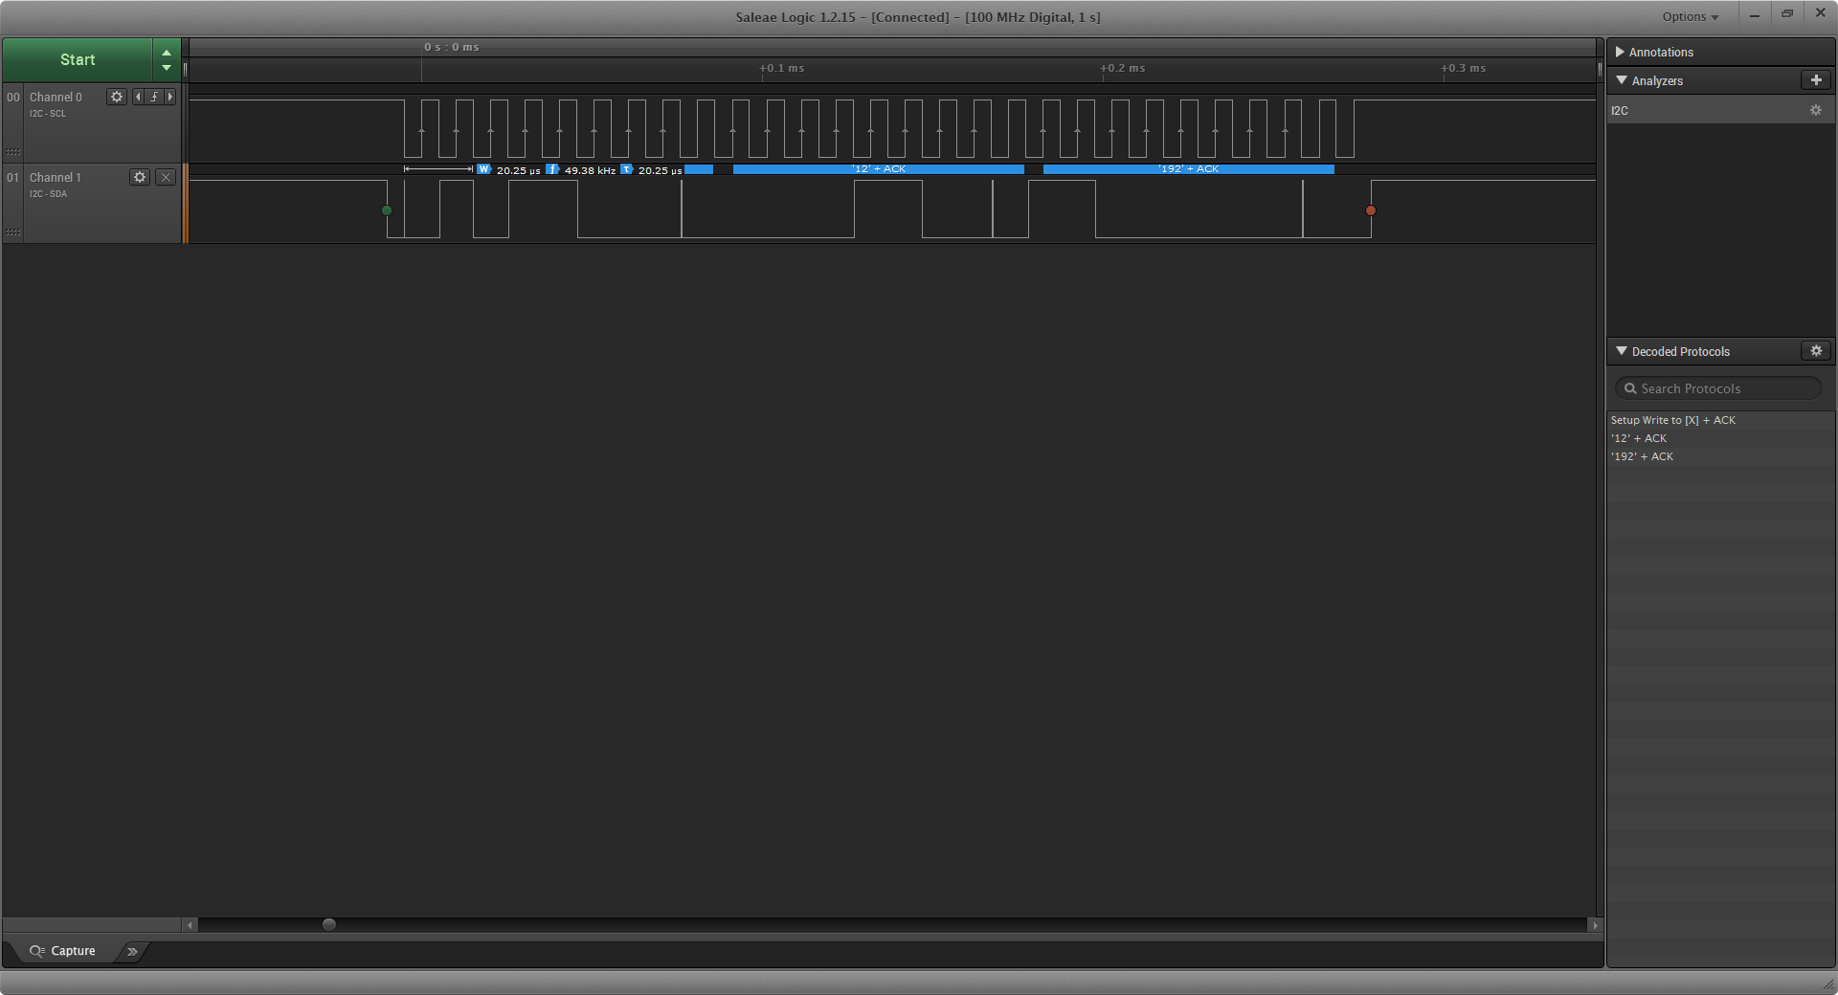Open Channel 0 settings gear

point(117,97)
